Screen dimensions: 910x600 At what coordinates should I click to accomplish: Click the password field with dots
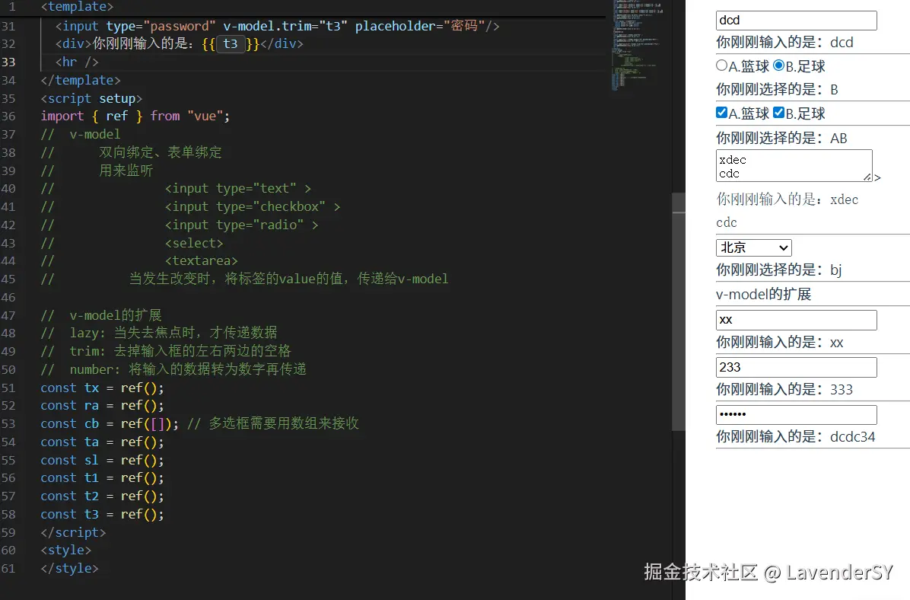click(x=796, y=414)
